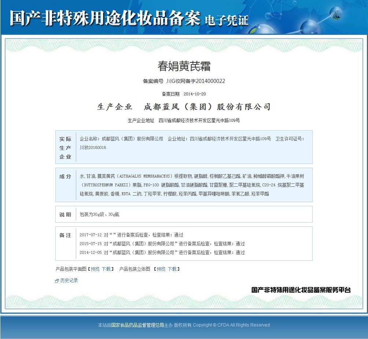The width and height of the screenshot is (368, 339).
Task: Click the company name 成都蓝风（集团）股份有限公司 heading
Action: click(x=207, y=107)
